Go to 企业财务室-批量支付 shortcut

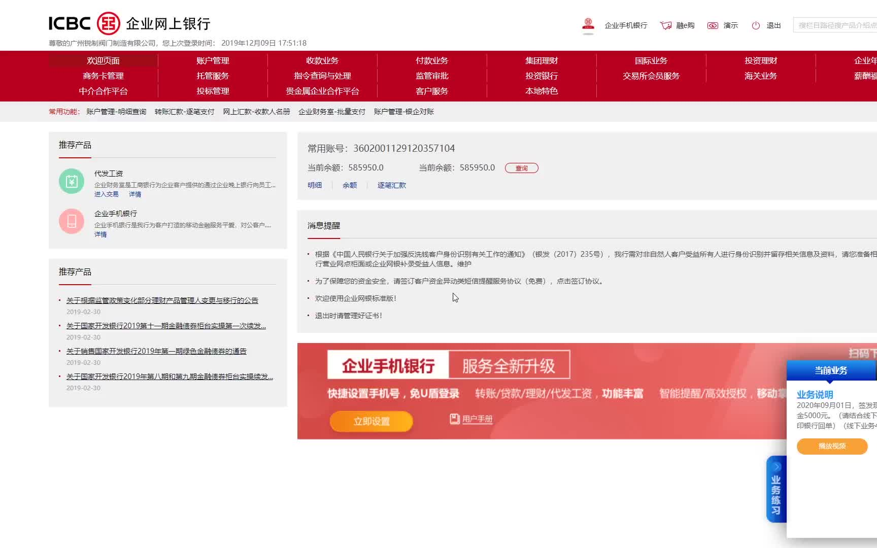point(332,112)
